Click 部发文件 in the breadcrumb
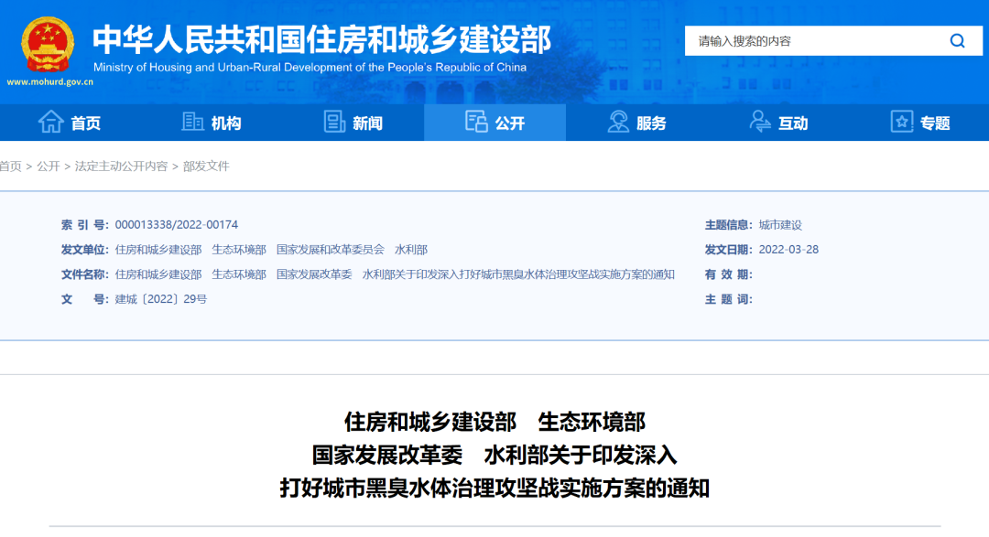 coord(206,166)
